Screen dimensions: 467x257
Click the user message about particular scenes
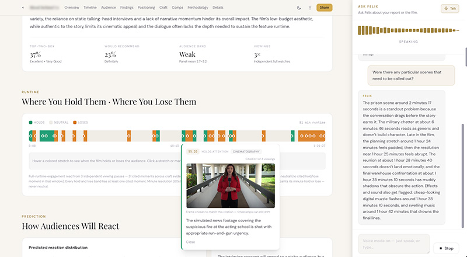click(411, 75)
